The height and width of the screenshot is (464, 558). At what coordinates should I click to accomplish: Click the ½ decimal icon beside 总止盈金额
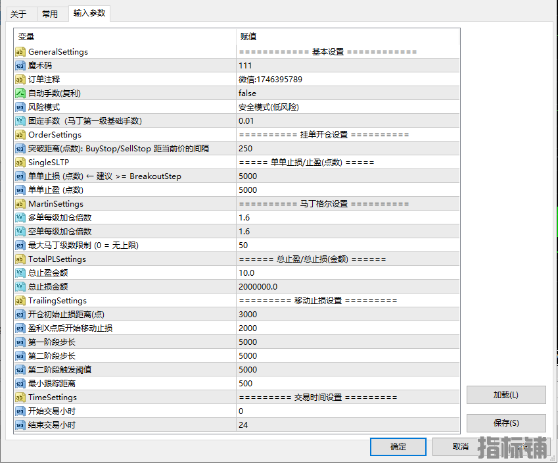[x=20, y=272]
